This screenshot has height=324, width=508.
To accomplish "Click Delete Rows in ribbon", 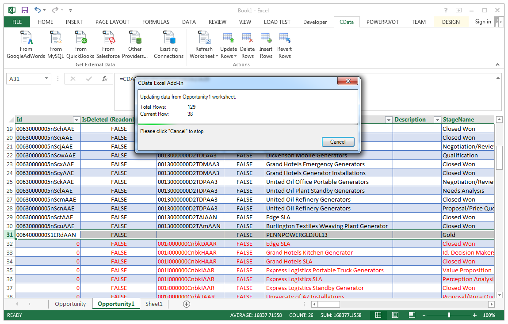I will tap(248, 45).
